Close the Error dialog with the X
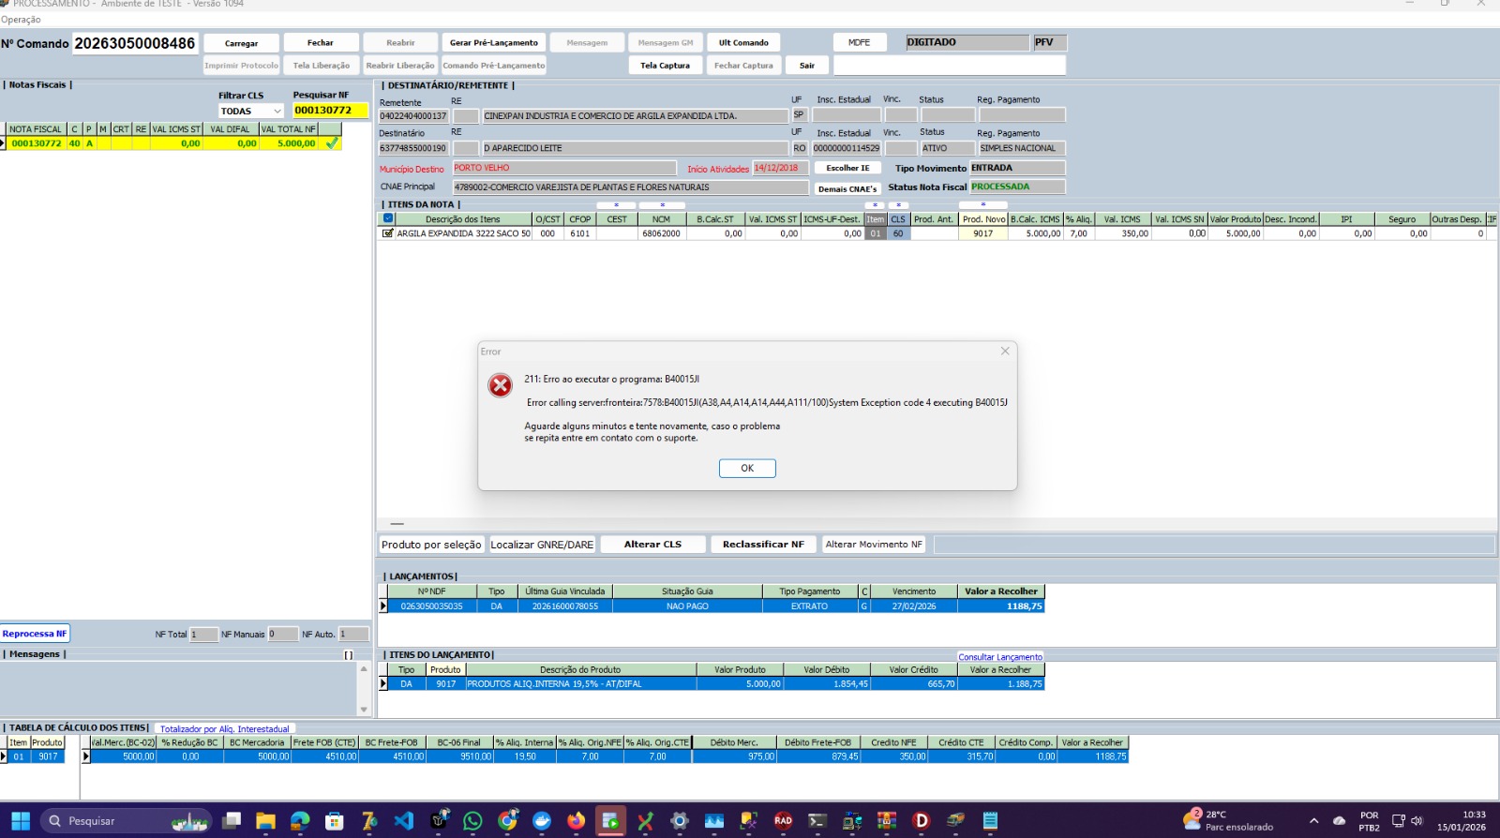Screen dimensions: 1500x838 tap(1005, 352)
